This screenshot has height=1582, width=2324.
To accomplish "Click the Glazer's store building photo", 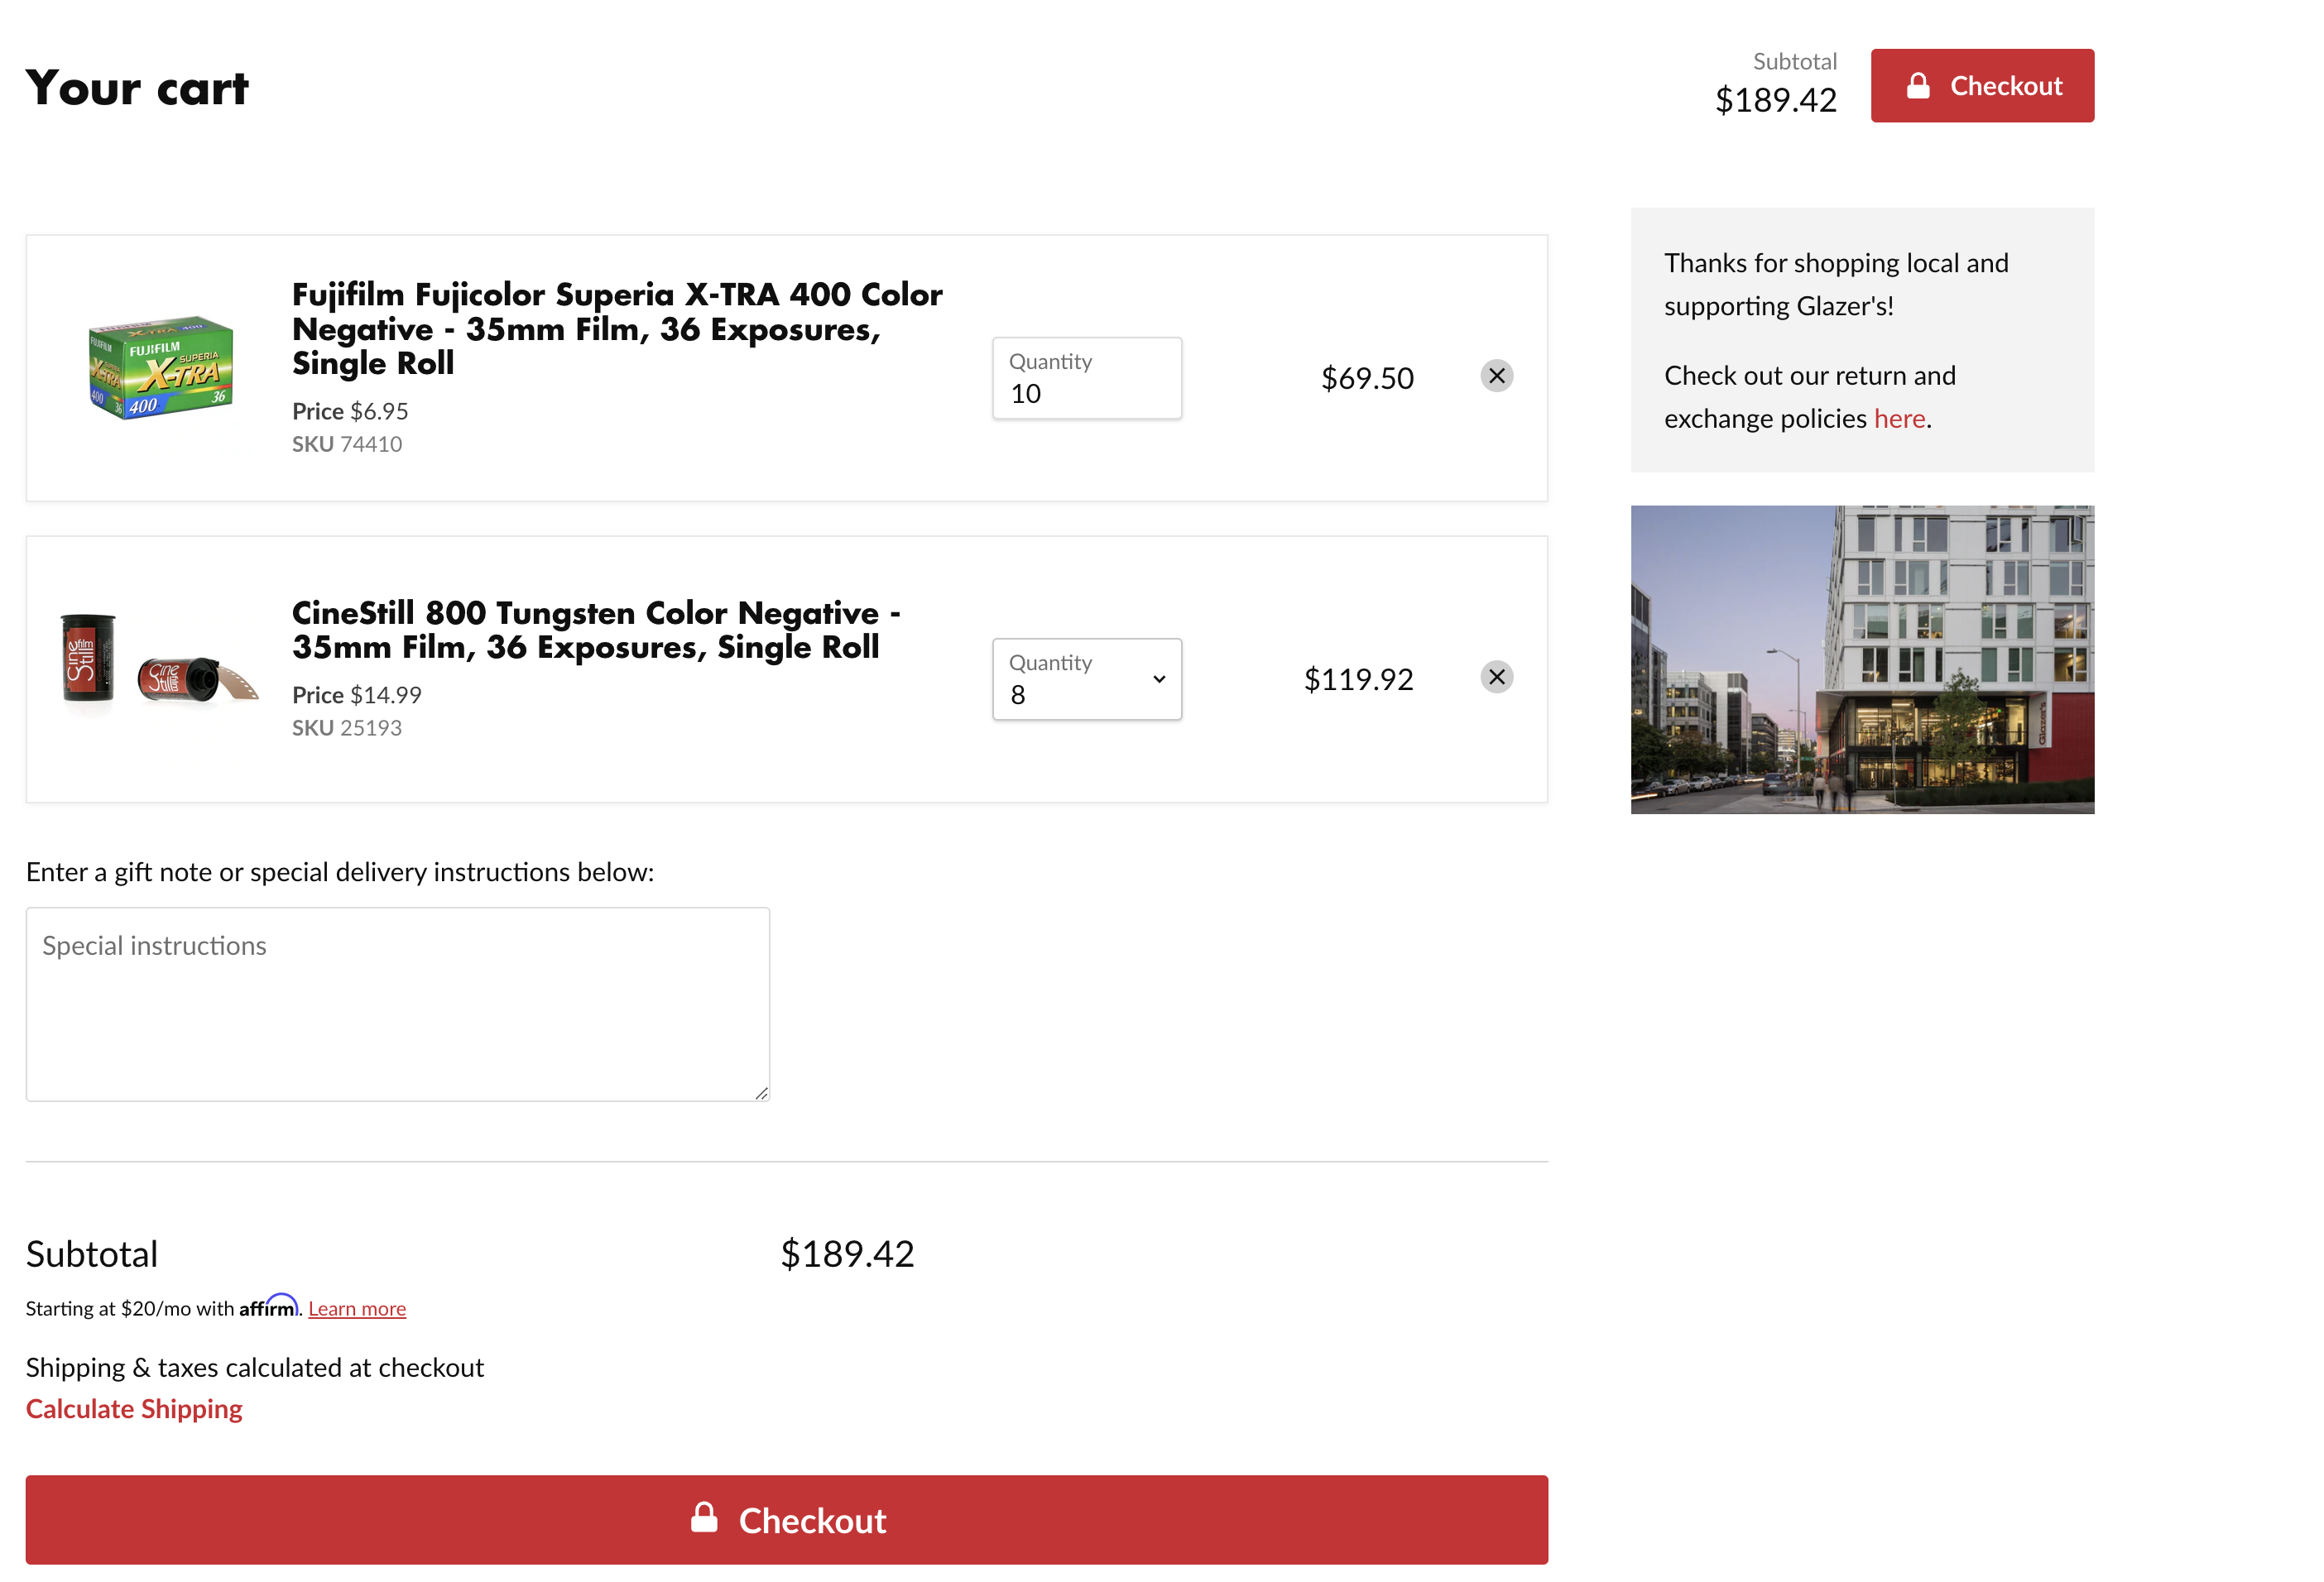I will (x=1861, y=659).
